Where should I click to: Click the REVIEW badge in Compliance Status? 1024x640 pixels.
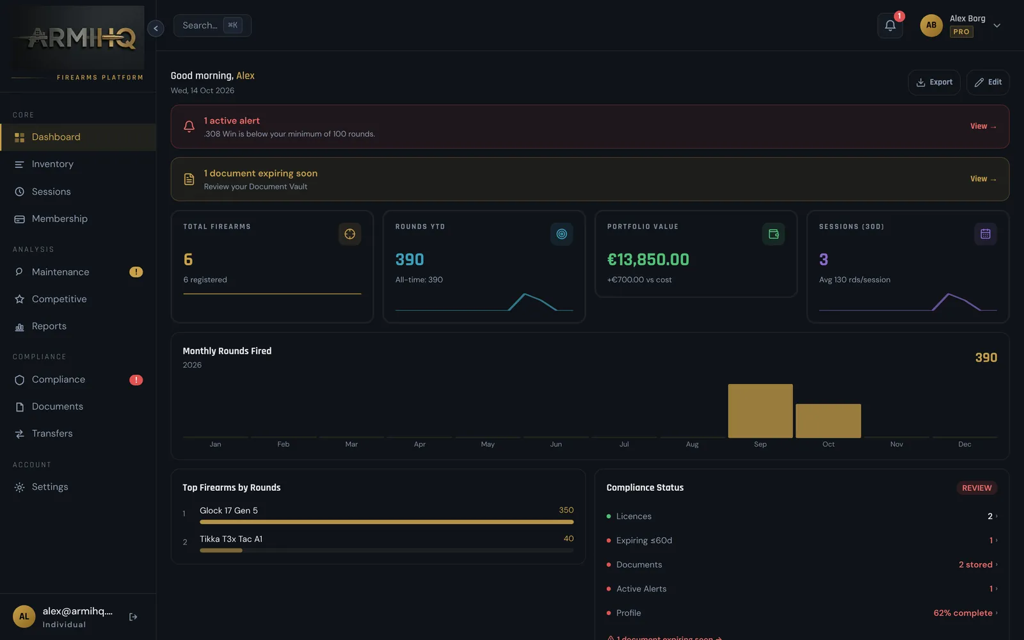pos(977,488)
